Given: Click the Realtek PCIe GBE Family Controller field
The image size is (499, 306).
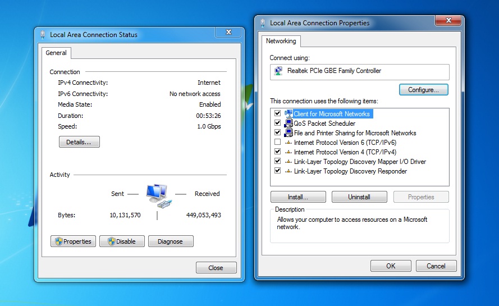Looking at the screenshot, I should pos(360,72).
